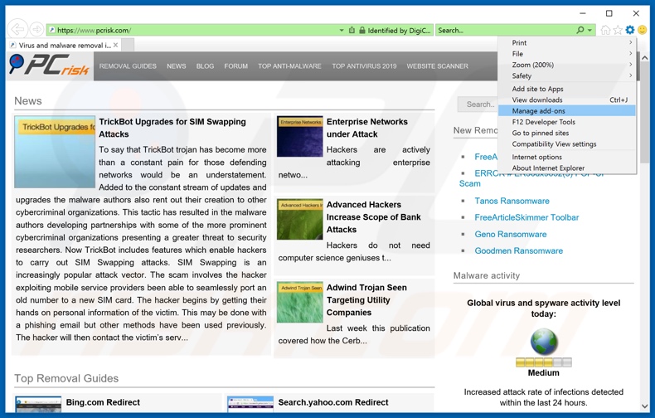655x418 pixels.
Task: Click Bing.com Redirect guide thumbnail
Action: (x=38, y=404)
